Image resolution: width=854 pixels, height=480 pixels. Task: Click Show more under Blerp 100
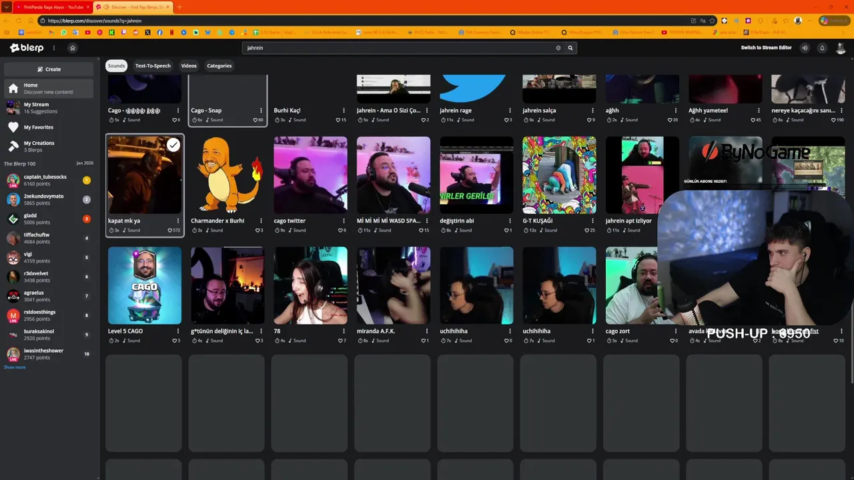15,367
